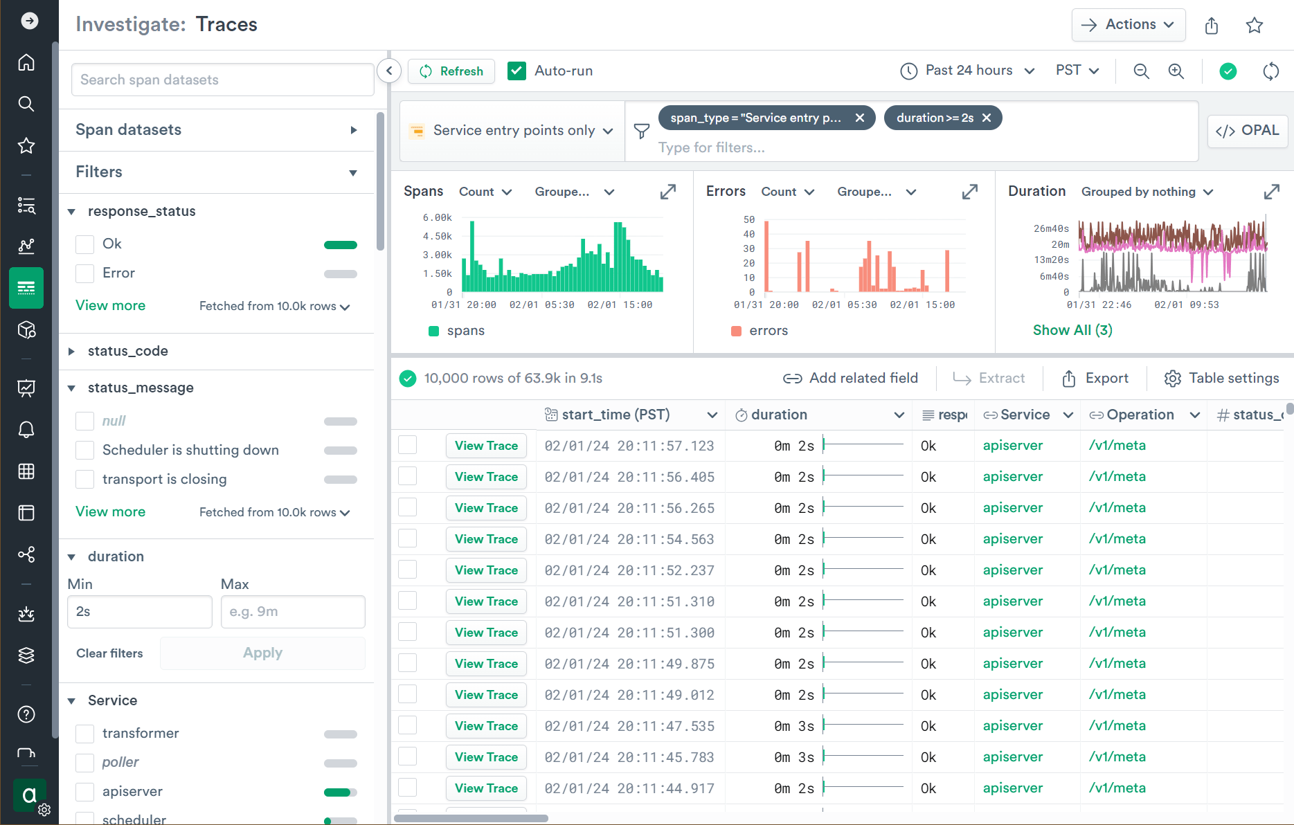Check the poller service filter
Viewport: 1294px width, 825px height.
click(x=84, y=763)
